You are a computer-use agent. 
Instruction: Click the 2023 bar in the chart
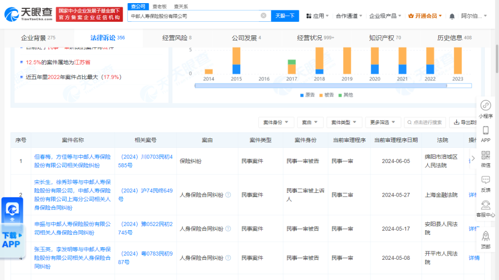pyautogui.click(x=457, y=61)
